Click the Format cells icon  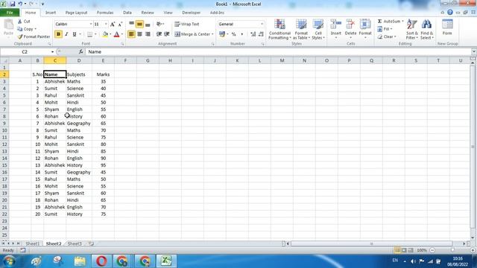(365, 25)
